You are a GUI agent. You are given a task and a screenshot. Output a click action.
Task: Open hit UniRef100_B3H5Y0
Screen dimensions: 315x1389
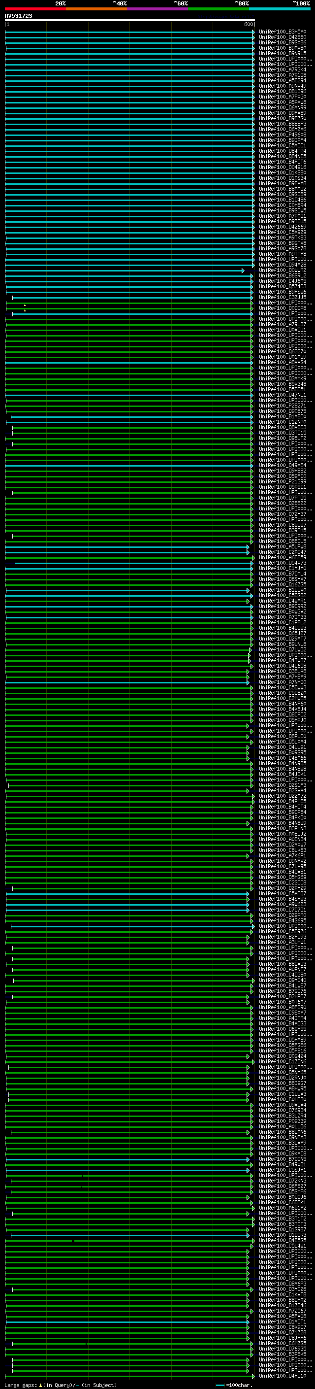[283, 32]
